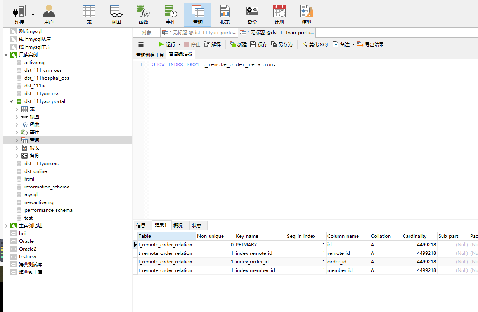
Task: Select the 查询 query toolbar icon
Action: tap(198, 15)
